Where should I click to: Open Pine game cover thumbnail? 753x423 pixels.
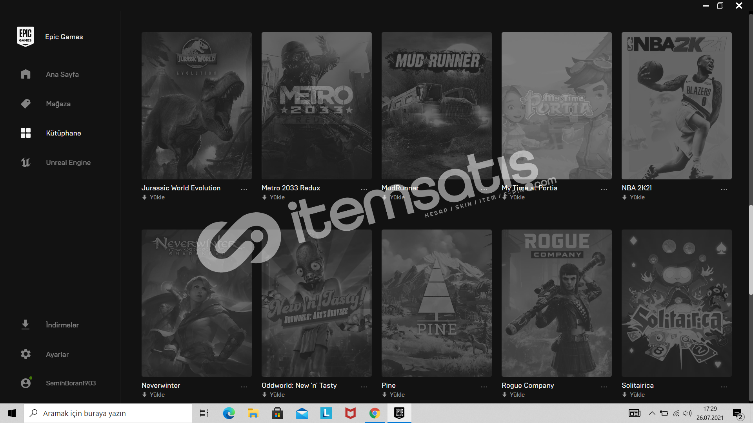(x=437, y=303)
